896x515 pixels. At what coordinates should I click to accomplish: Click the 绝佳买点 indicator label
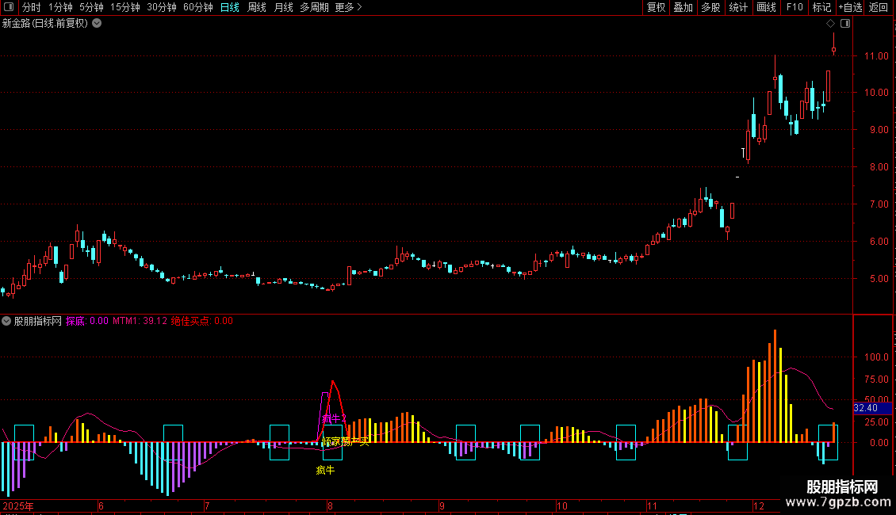202,321
